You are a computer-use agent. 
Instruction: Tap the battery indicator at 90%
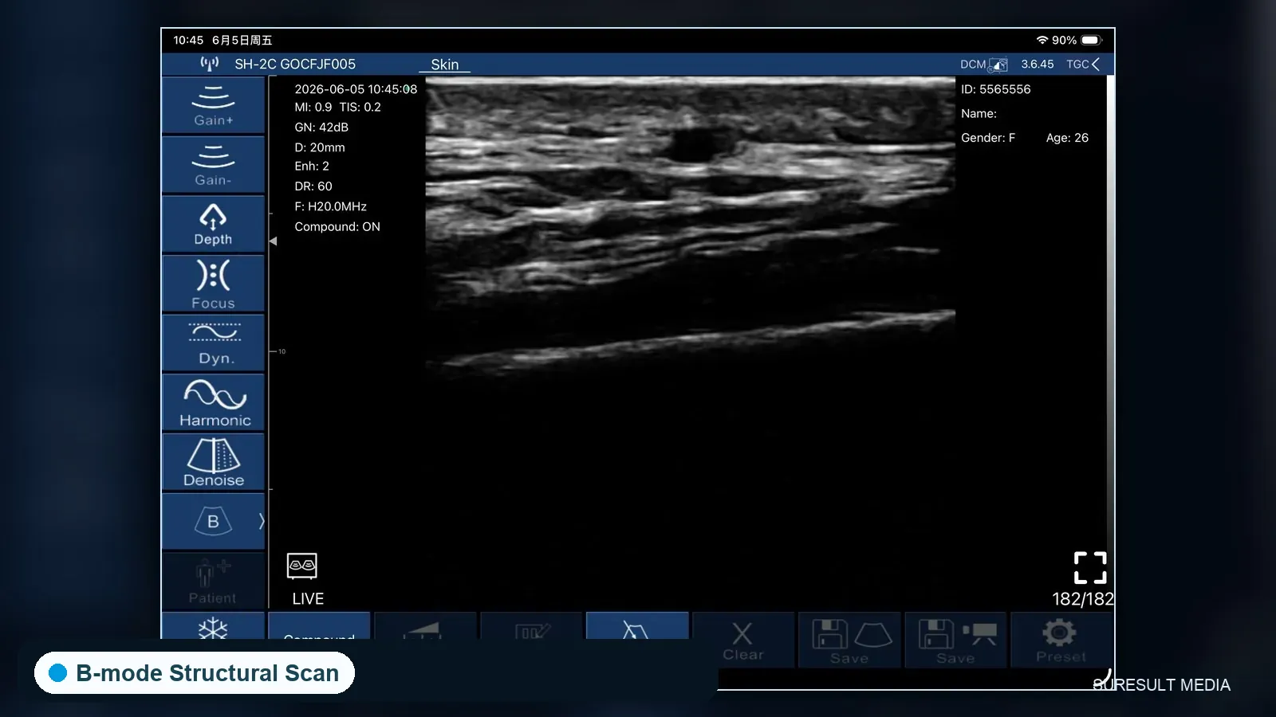[x=1091, y=40]
